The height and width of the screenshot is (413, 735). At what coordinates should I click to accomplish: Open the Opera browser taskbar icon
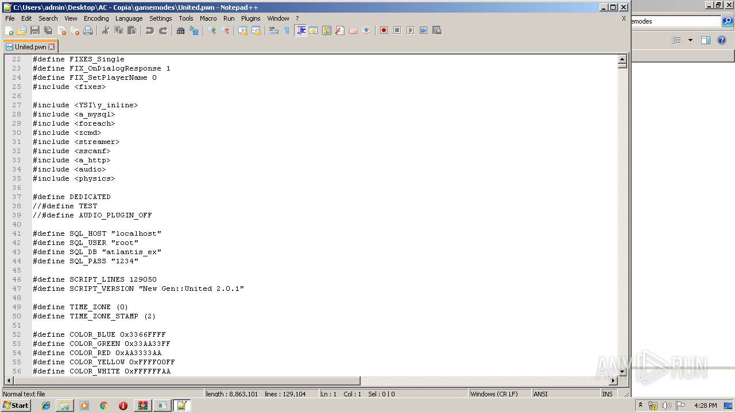click(x=123, y=406)
